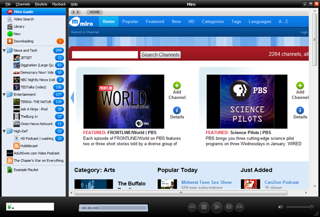The image size is (320, 217).
Task: Open Miro Guide in the sidebar
Action: [33, 12]
